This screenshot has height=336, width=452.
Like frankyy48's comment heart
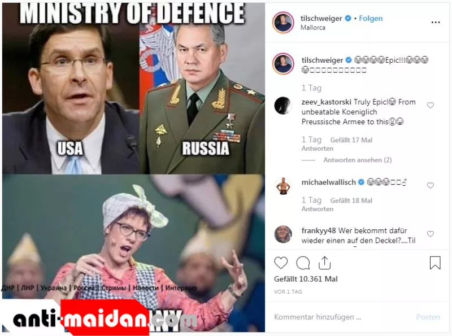click(x=431, y=234)
